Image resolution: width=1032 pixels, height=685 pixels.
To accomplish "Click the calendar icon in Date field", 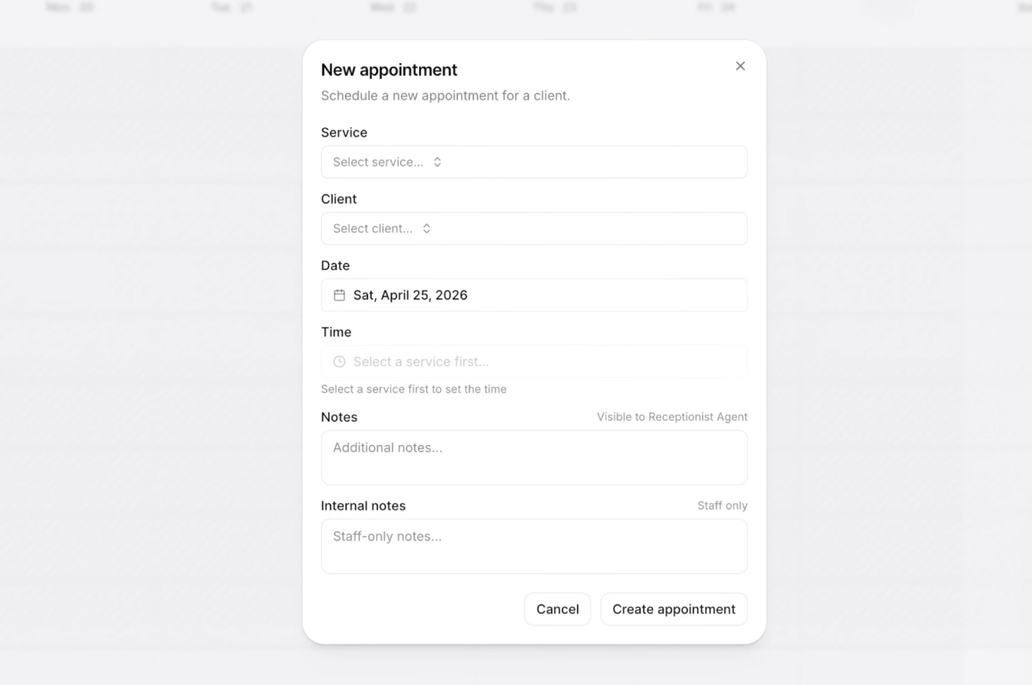I will pos(339,295).
